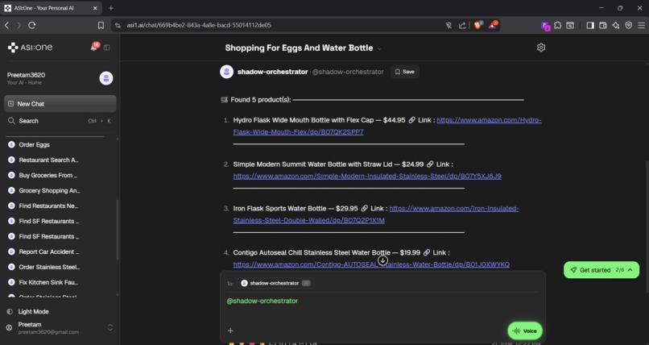This screenshot has height=345, width=649.
Task: Toggle Light Mode
Action: point(28,311)
